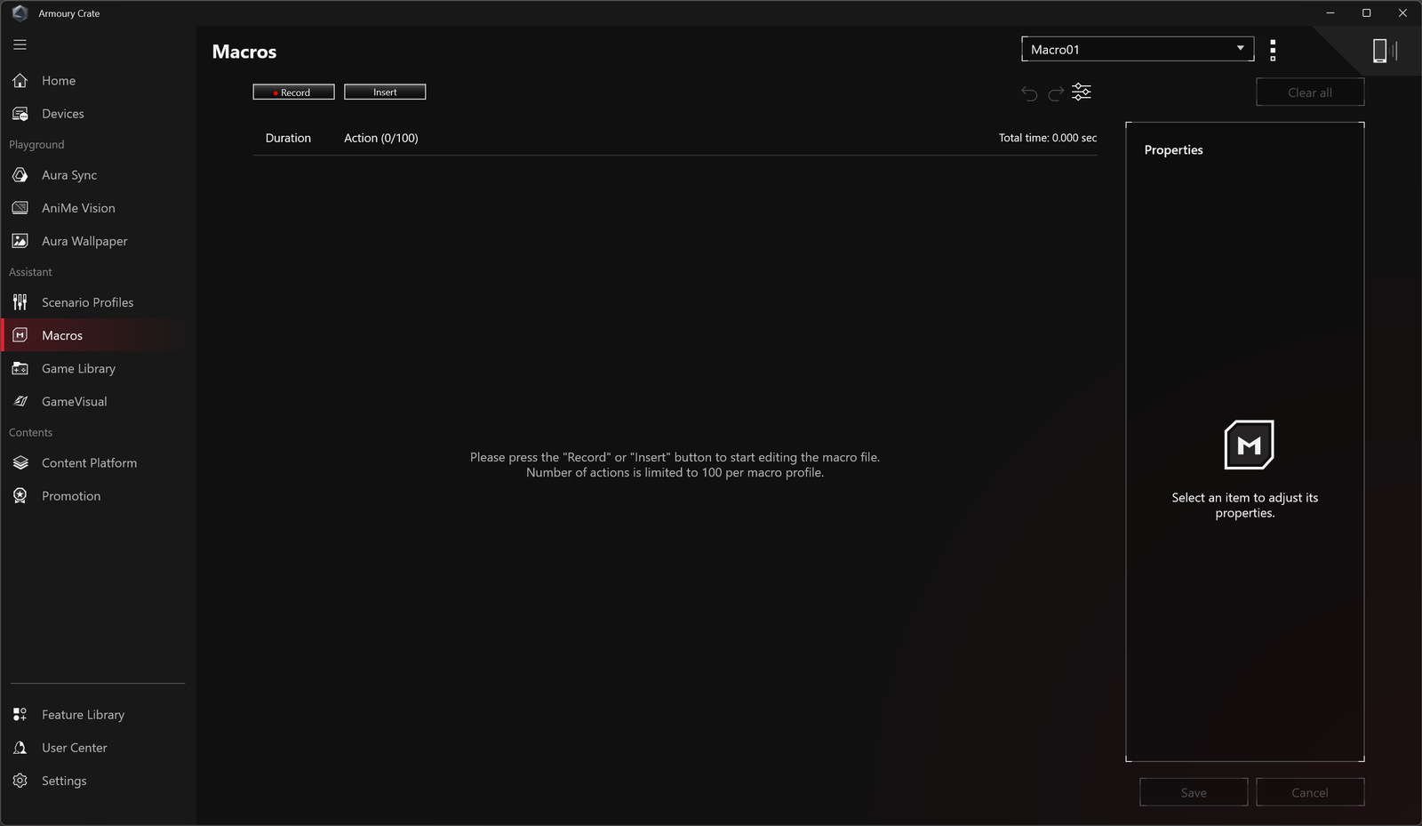Click the GameVisual icon
This screenshot has width=1422, height=826.
(20, 401)
